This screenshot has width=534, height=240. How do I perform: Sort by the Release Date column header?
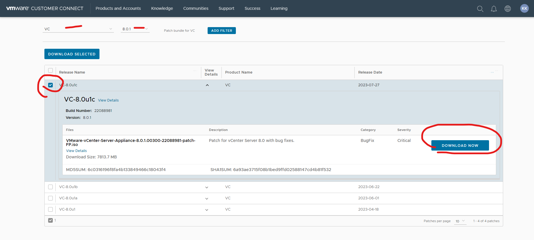pos(370,72)
